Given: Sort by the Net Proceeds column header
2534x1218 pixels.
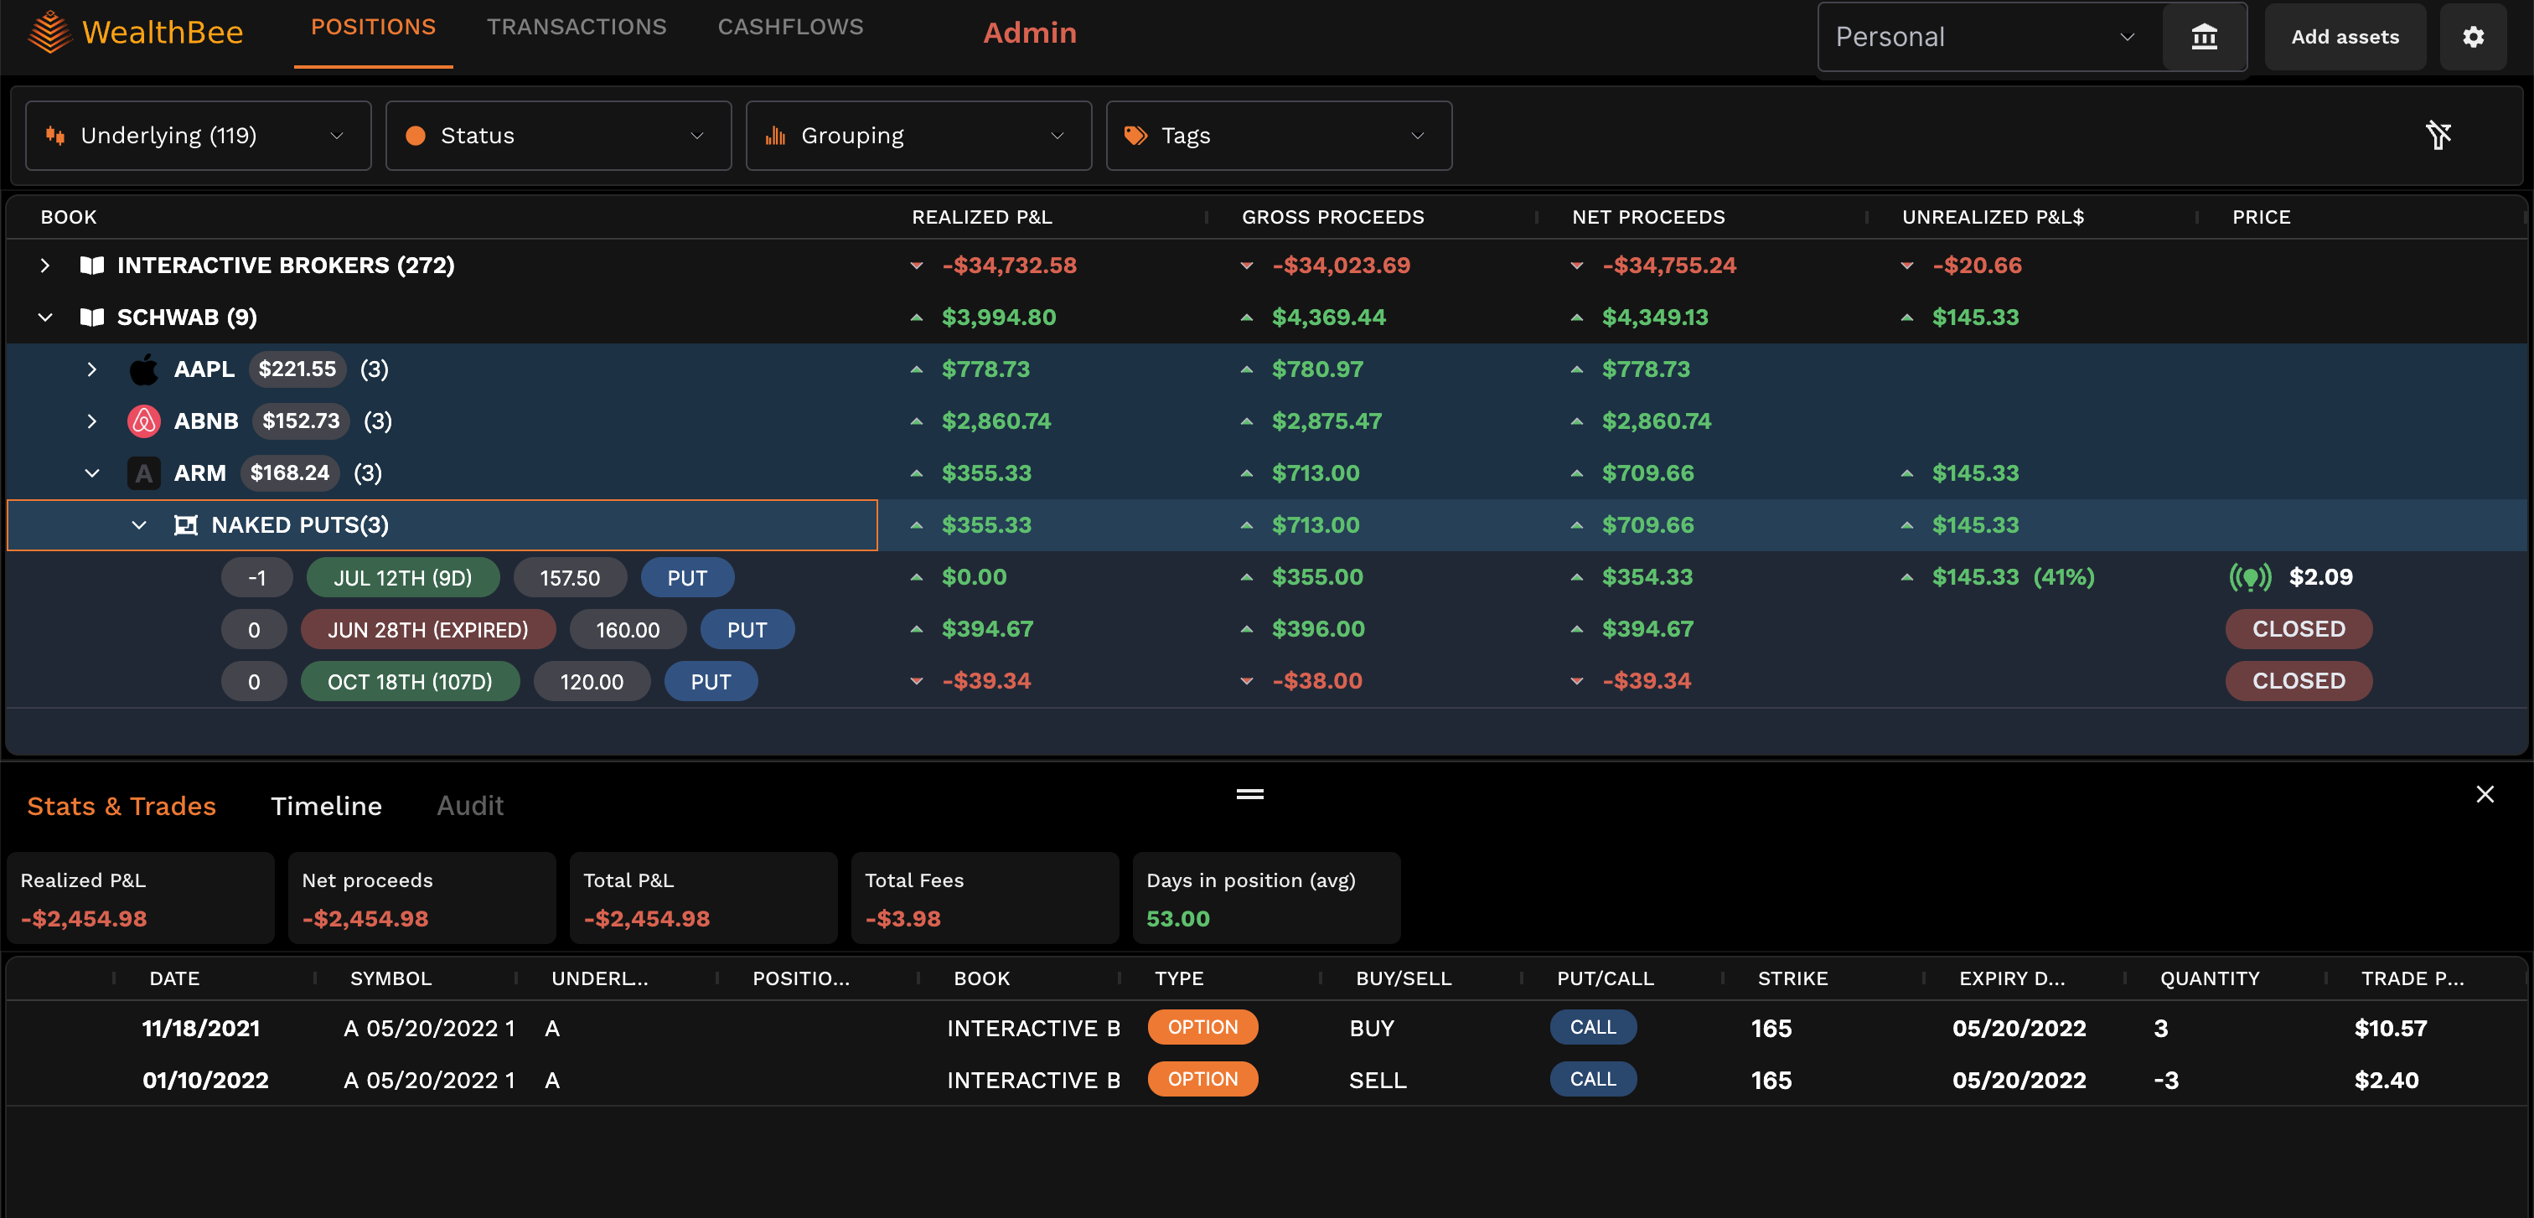Looking at the screenshot, I should pyautogui.click(x=1647, y=217).
